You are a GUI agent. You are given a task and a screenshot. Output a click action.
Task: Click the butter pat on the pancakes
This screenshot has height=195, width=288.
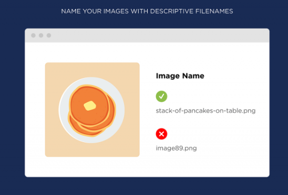[x=90, y=106]
